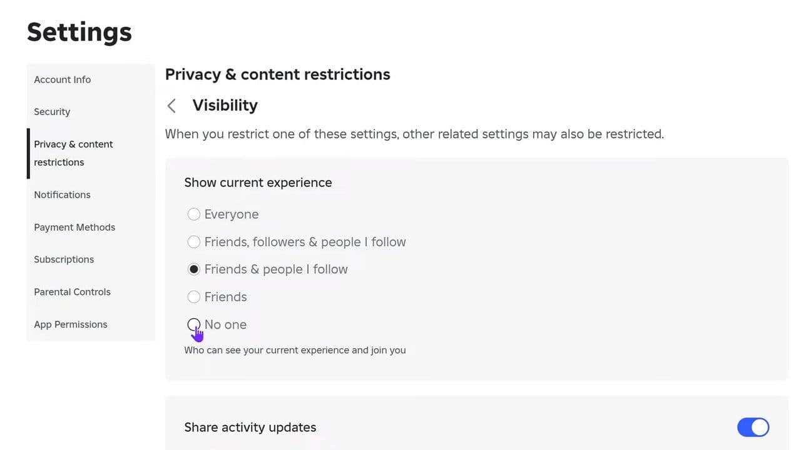Click the Settings page title

pos(79,32)
